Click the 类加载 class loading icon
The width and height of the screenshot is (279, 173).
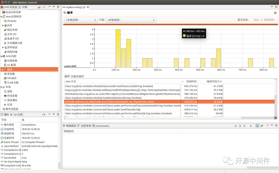coord(5,74)
